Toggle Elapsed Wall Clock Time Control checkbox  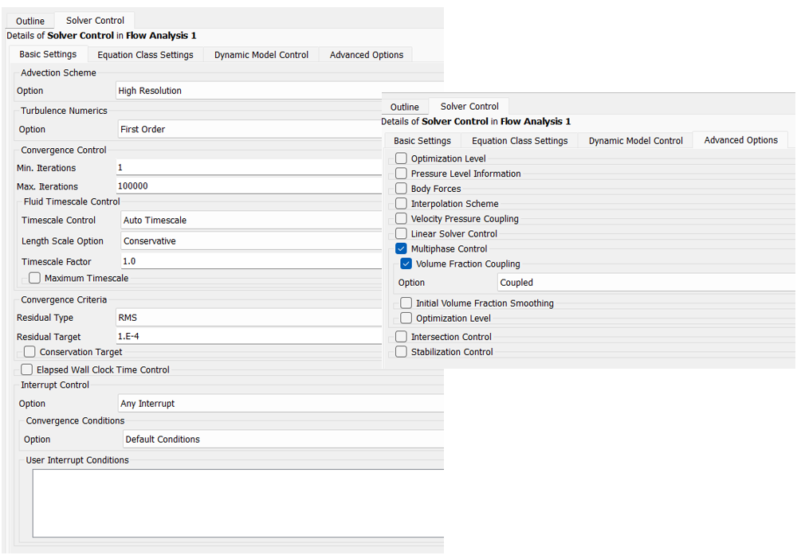pos(27,369)
